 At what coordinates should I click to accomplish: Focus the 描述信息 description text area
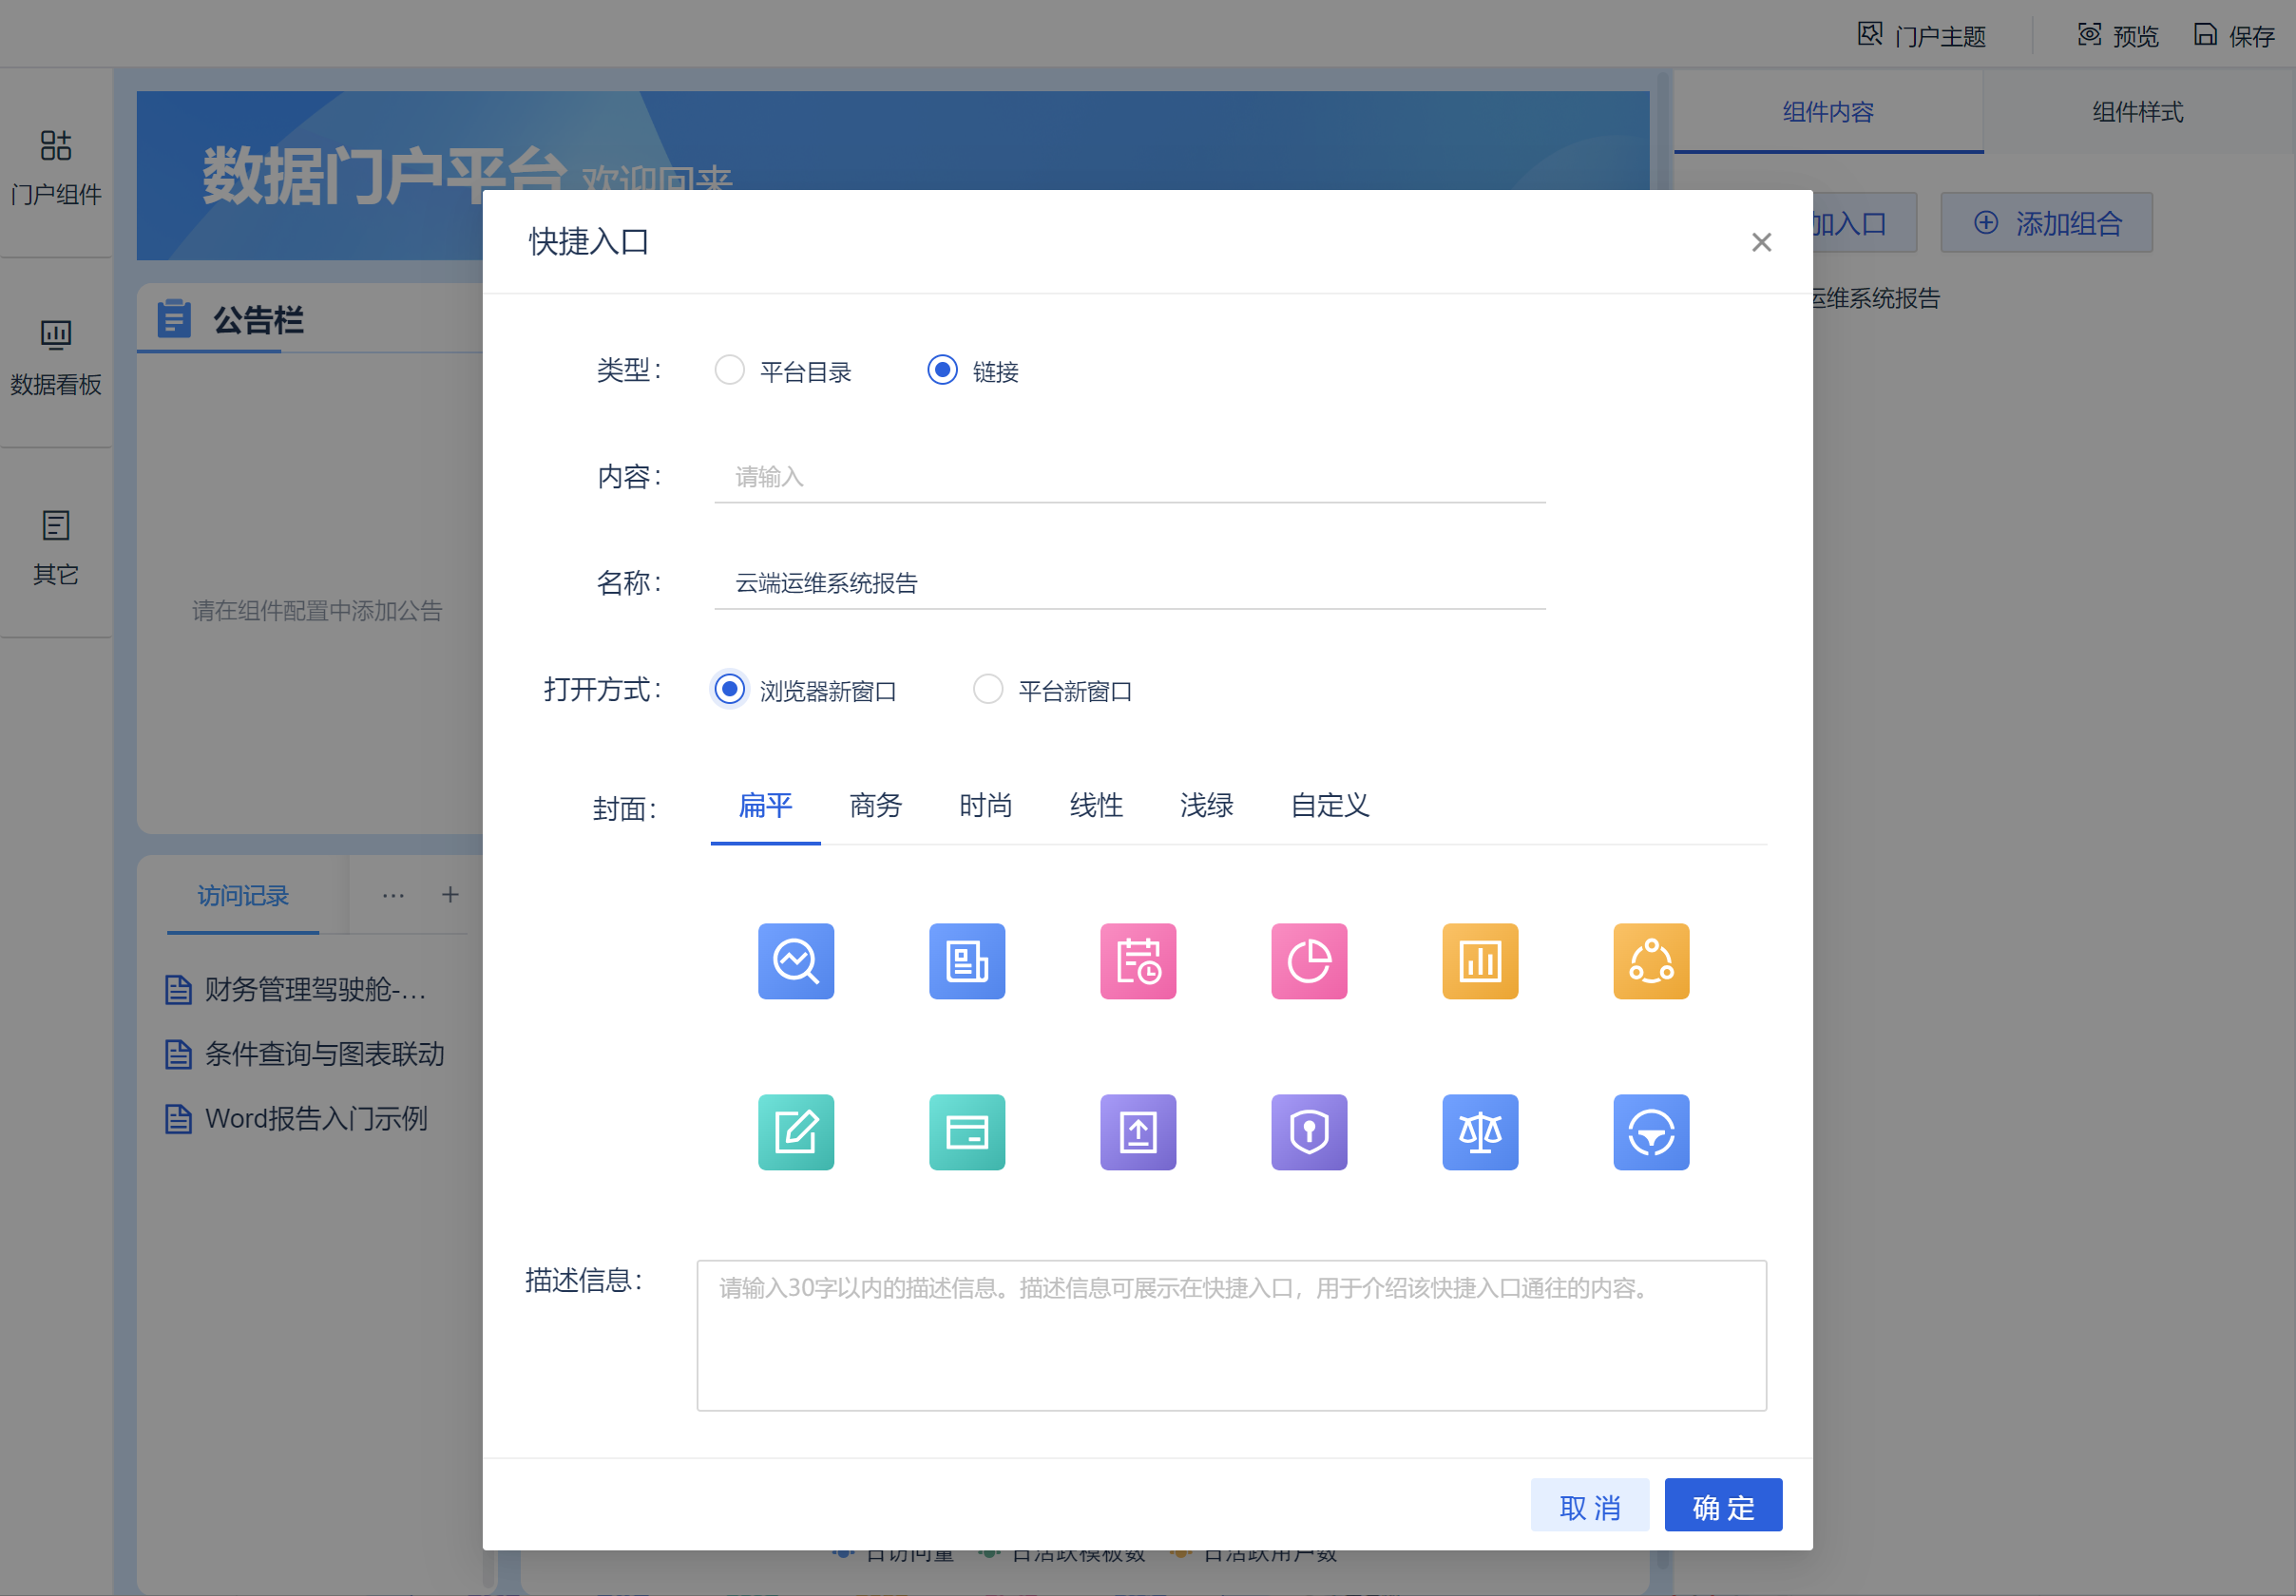(1230, 1335)
